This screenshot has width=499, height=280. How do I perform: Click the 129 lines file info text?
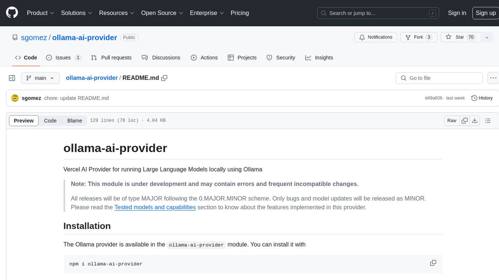coord(128,121)
